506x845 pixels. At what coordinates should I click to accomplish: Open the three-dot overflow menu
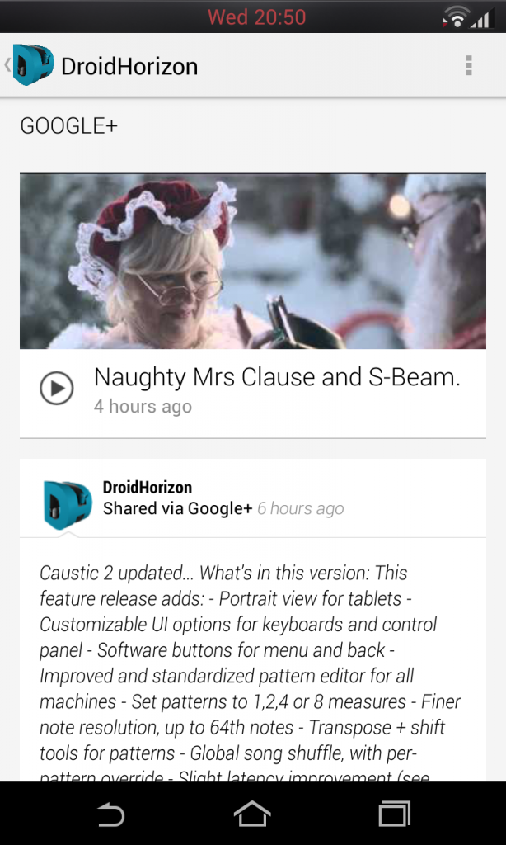469,65
